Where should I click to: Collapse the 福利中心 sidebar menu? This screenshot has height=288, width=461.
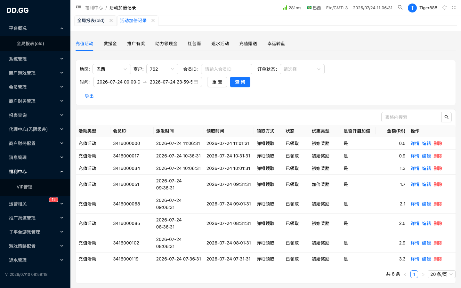pos(35,172)
